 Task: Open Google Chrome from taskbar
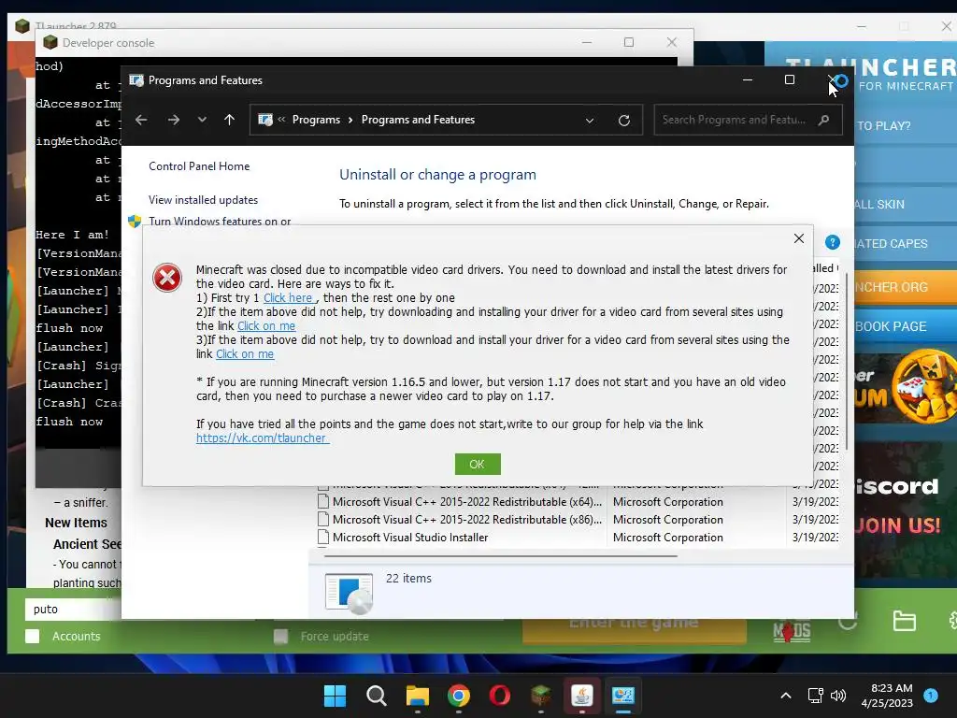point(458,696)
